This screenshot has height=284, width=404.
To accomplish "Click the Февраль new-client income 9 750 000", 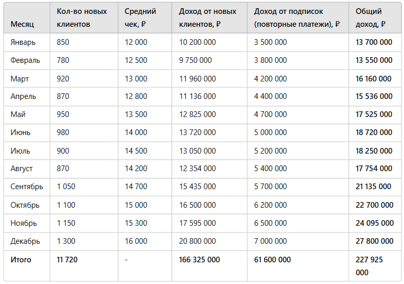I will point(196,60).
